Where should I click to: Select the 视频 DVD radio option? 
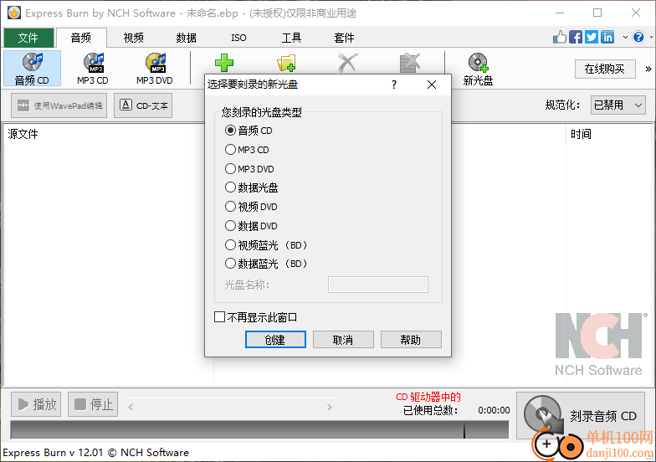pyautogui.click(x=230, y=206)
